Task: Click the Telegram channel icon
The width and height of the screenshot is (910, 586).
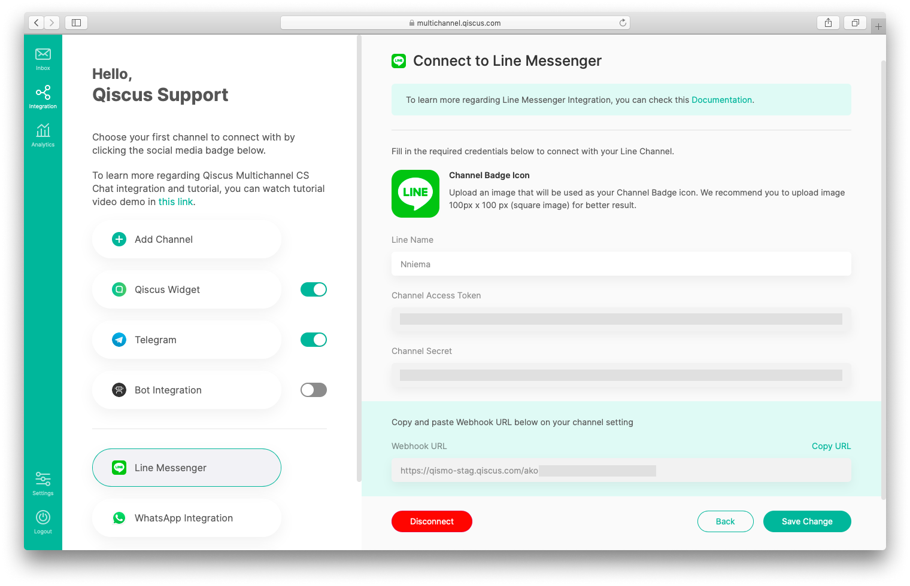Action: point(119,340)
